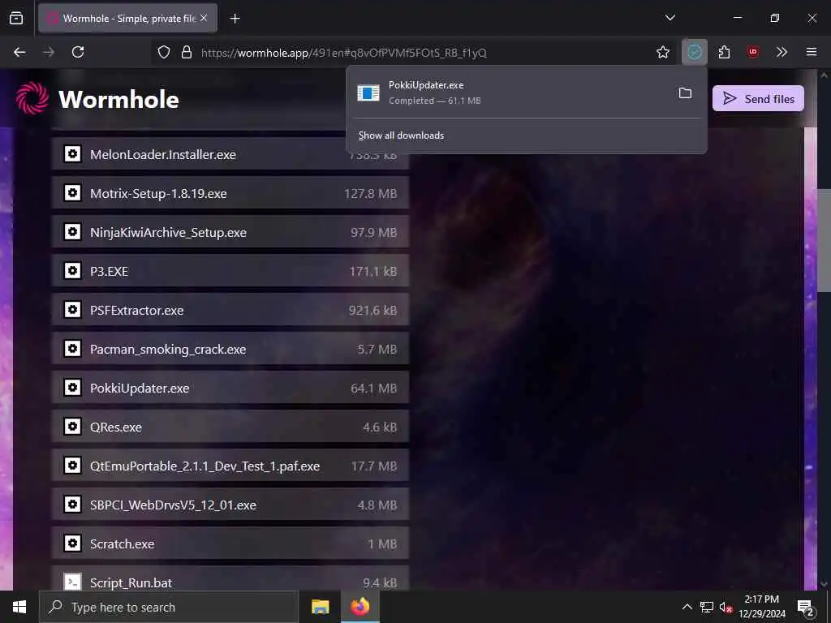Click the NinjaKiwiArchive_Setup.exe file icon
Screen dimensions: 831x623
(72, 232)
